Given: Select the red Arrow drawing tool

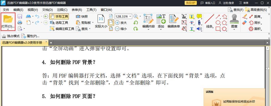Looking at the screenshot, I should [x=218, y=17].
